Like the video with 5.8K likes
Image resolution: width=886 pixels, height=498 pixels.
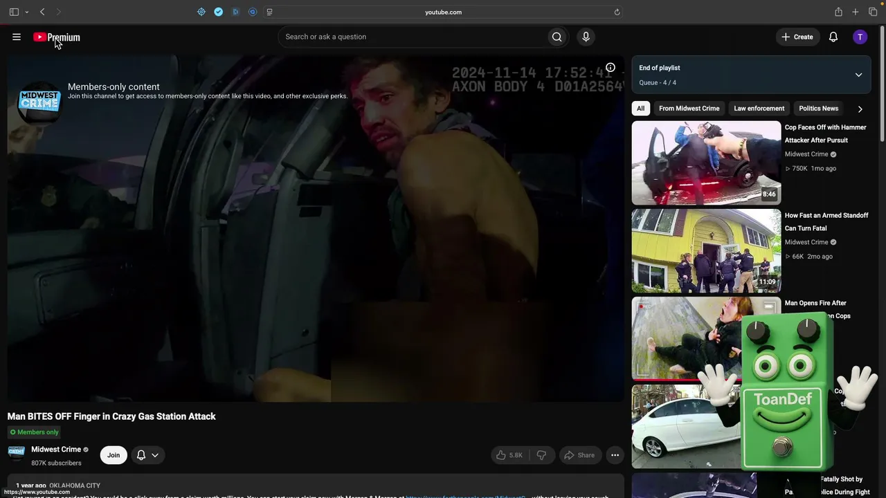coord(509,455)
